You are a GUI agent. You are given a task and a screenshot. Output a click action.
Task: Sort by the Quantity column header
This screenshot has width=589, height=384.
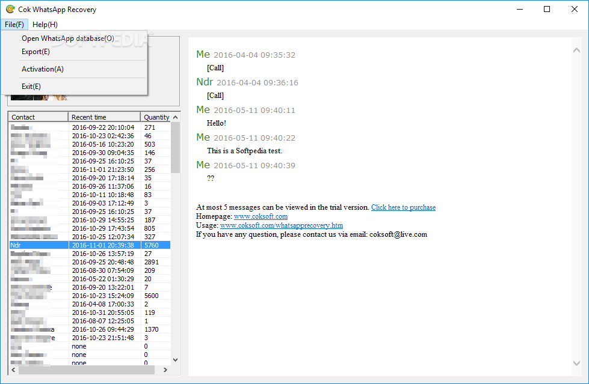(x=156, y=117)
